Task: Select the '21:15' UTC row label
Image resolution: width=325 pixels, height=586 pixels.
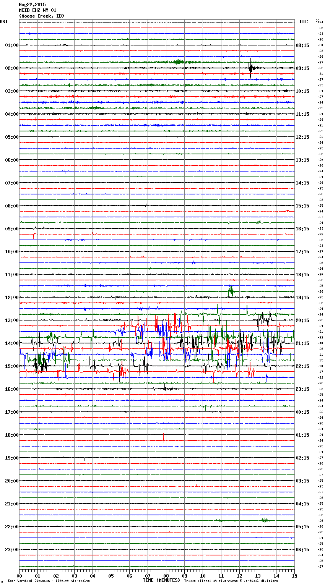Action: (302, 343)
